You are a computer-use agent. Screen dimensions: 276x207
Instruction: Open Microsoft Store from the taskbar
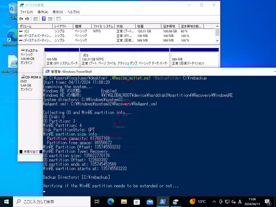137,202
